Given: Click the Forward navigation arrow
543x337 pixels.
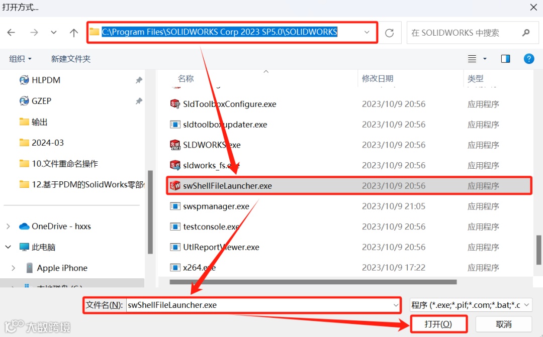Looking at the screenshot, I should point(34,33).
